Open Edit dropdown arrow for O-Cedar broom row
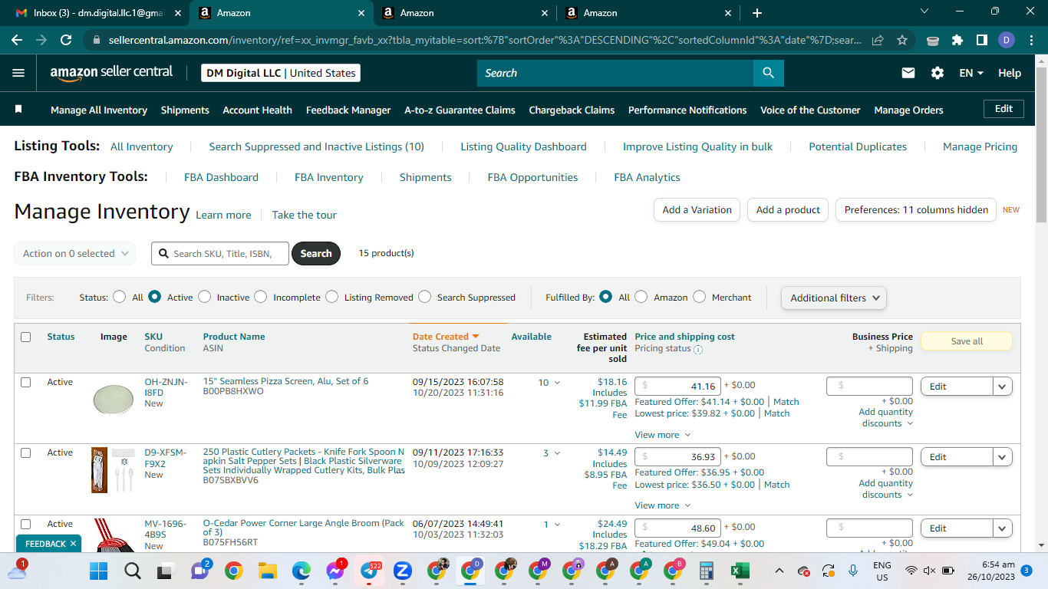Image resolution: width=1048 pixels, height=589 pixels. click(x=1003, y=528)
